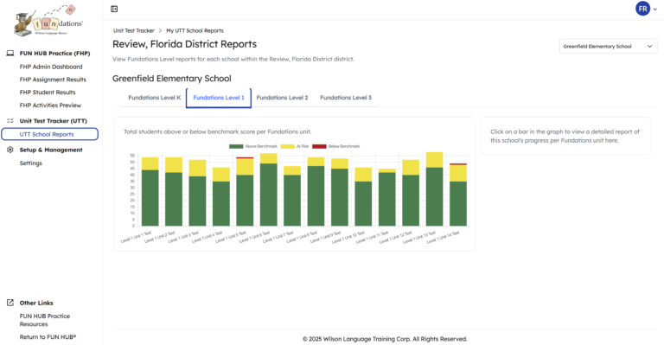
Task: Toggle the Above Benchmark green legend swatch
Action: pos(236,146)
